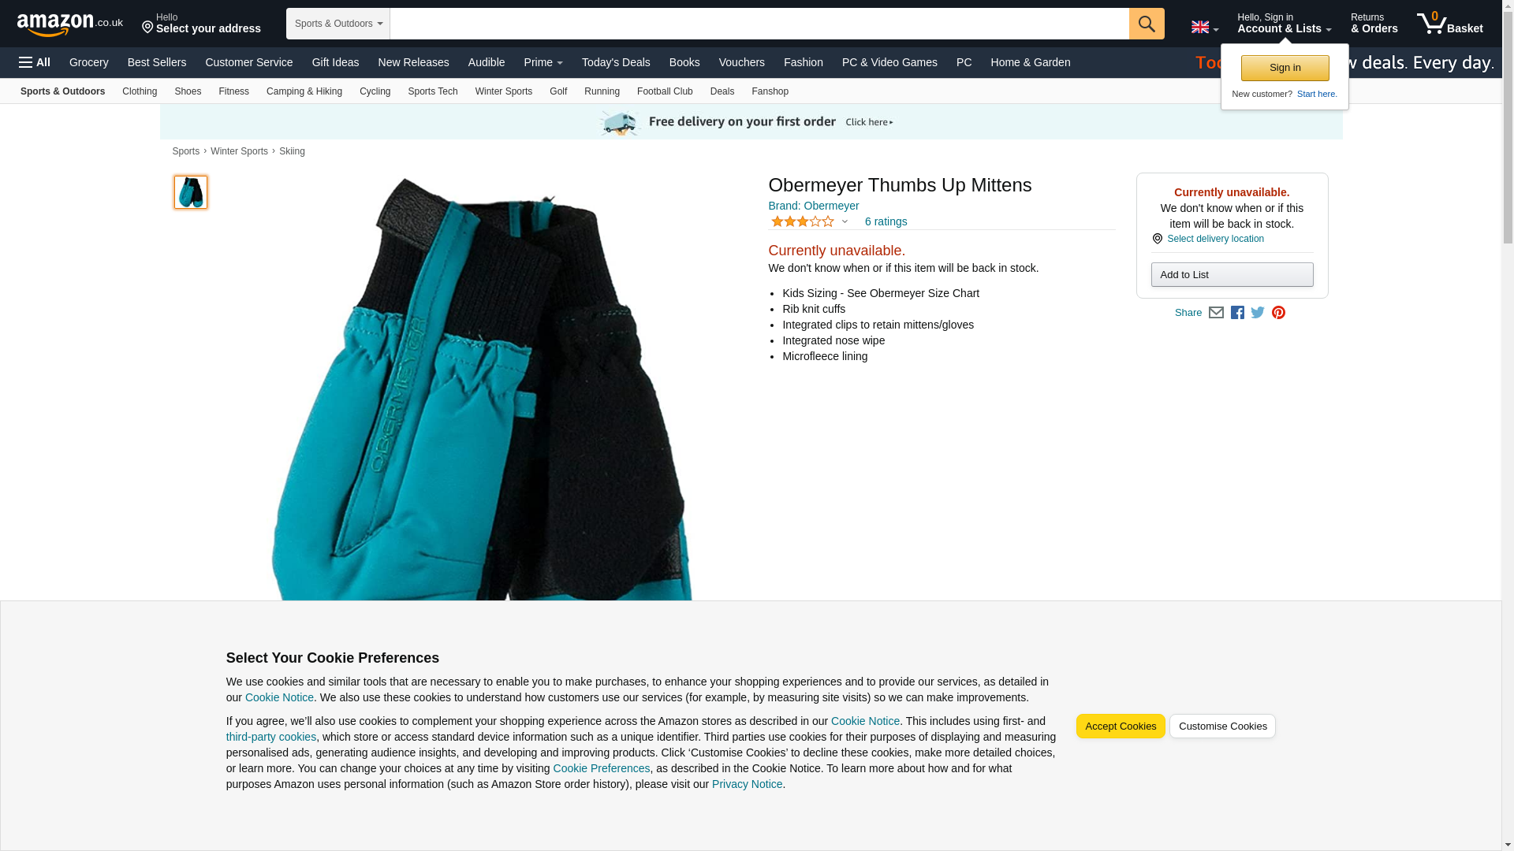Expand the Prime menu

click(543, 62)
